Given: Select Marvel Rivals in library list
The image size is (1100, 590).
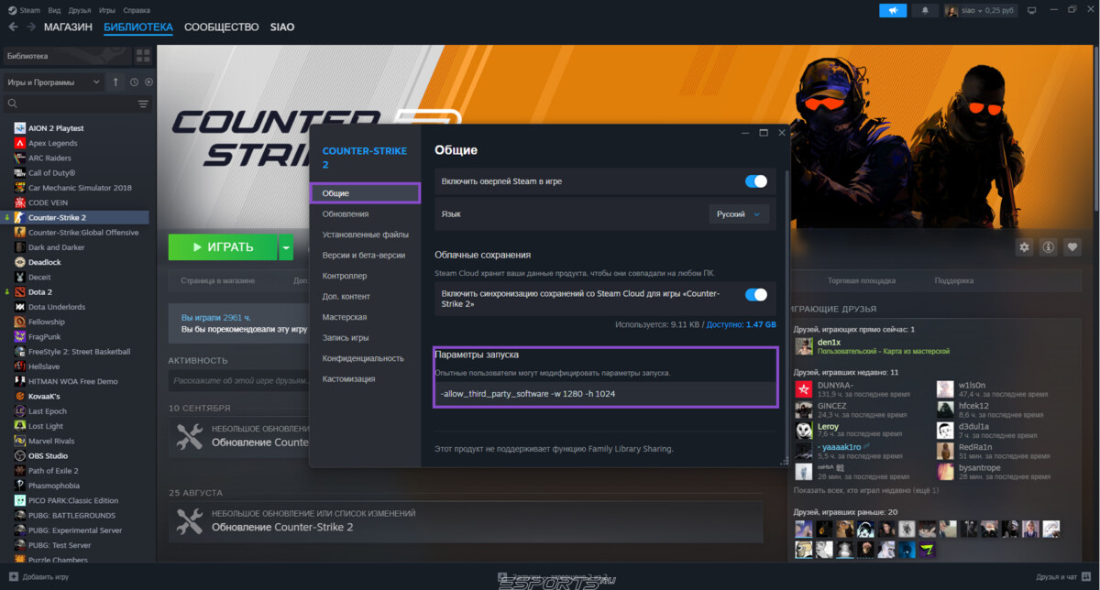Looking at the screenshot, I should pyautogui.click(x=51, y=441).
